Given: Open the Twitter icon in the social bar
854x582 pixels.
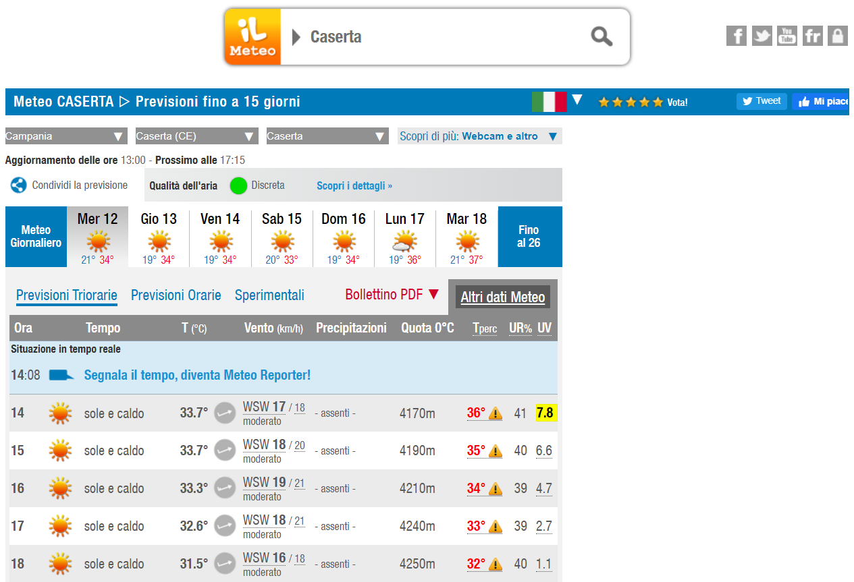Looking at the screenshot, I should point(762,36).
